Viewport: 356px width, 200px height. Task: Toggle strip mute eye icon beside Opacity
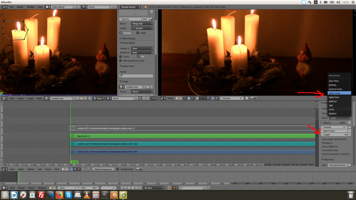(x=349, y=123)
